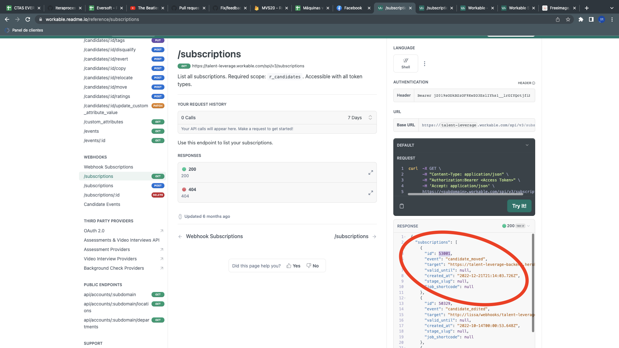The width and height of the screenshot is (619, 348).
Task: Expand the 200 response details
Action: point(371,172)
